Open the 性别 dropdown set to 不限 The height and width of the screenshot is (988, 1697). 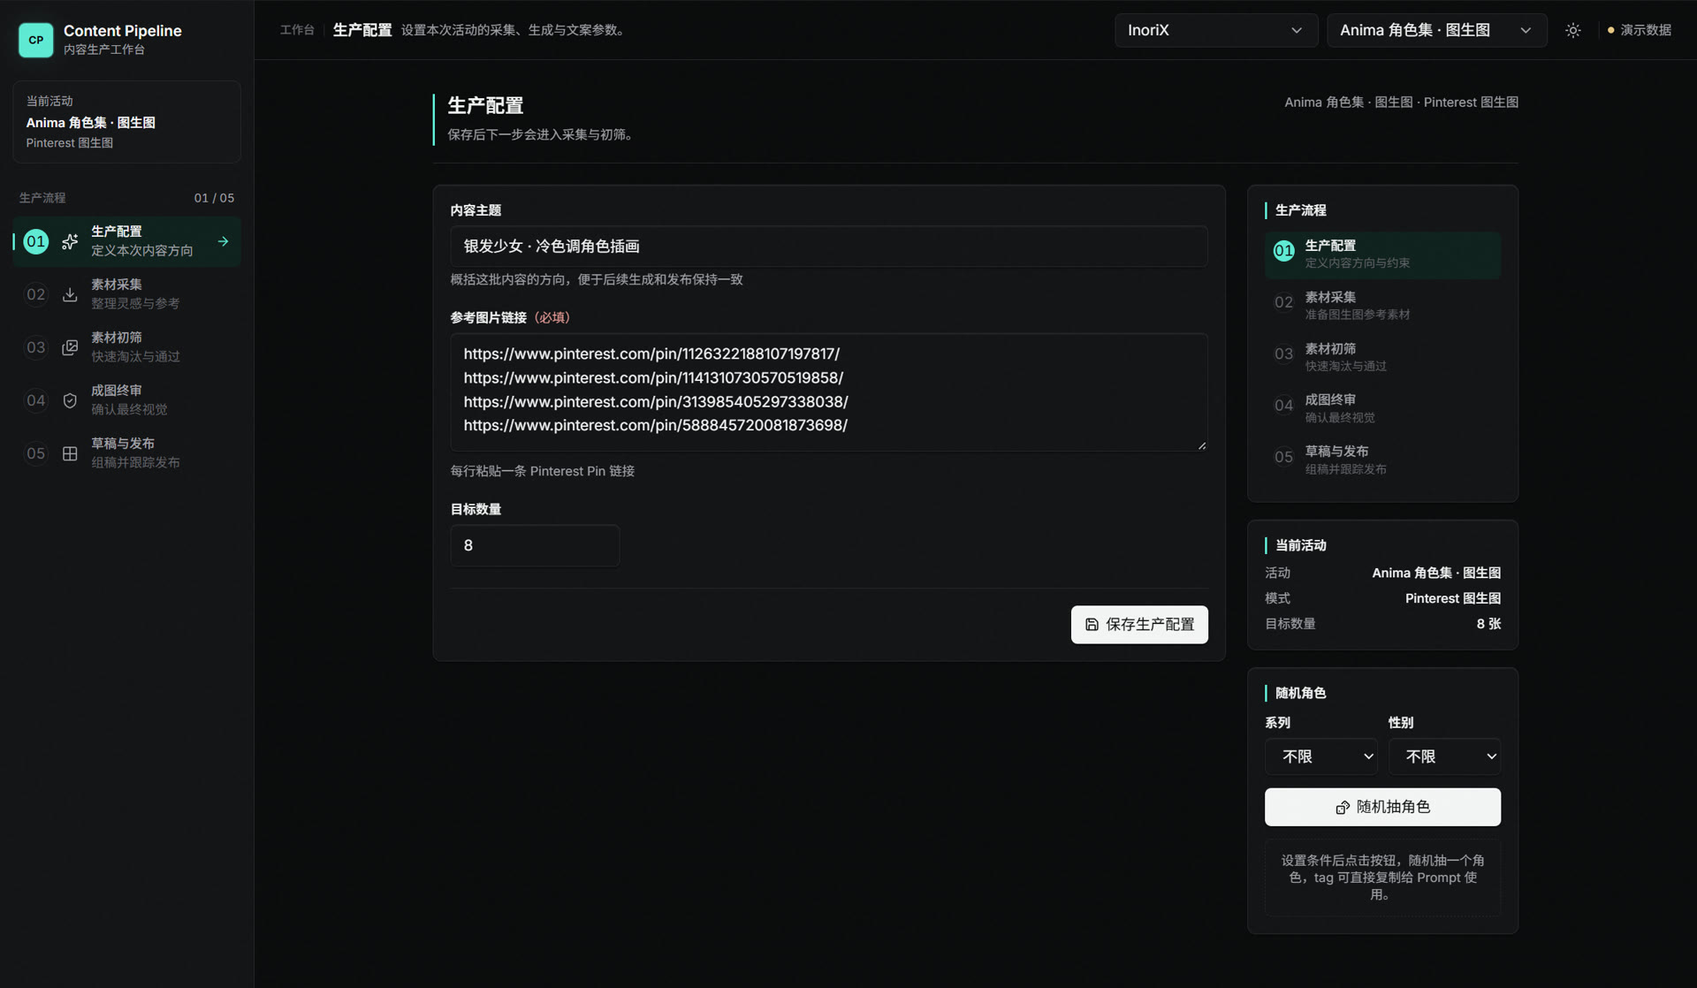[x=1444, y=756]
